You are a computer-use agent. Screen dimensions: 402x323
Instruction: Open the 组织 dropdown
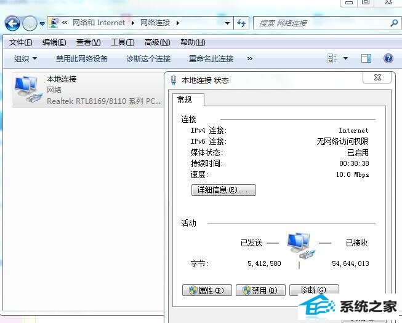[x=25, y=59]
